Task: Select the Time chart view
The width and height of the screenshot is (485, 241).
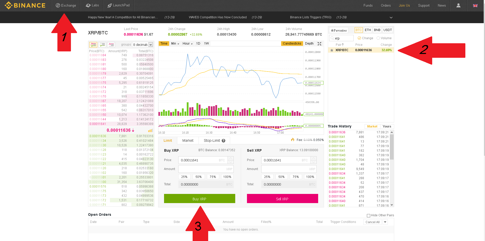Action: [164, 44]
